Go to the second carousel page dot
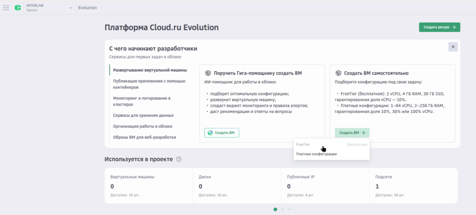This screenshot has width=476, height=215. coord(282,209)
